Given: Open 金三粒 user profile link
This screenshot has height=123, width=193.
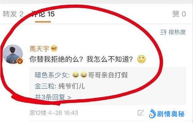Looking at the screenshot, I should pyautogui.click(x=45, y=86).
